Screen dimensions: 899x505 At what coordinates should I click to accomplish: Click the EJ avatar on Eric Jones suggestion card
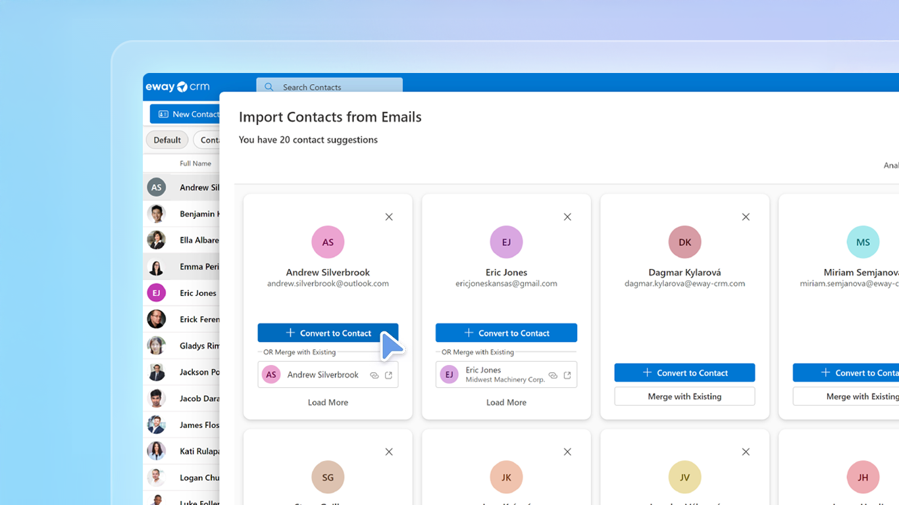click(x=506, y=242)
